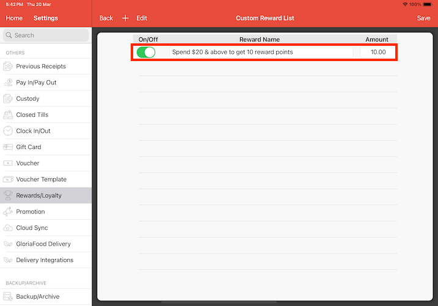Select Rewards/Loyalty label

[x=39, y=195]
